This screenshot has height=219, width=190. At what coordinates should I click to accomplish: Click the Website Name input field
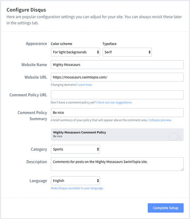(x=117, y=65)
